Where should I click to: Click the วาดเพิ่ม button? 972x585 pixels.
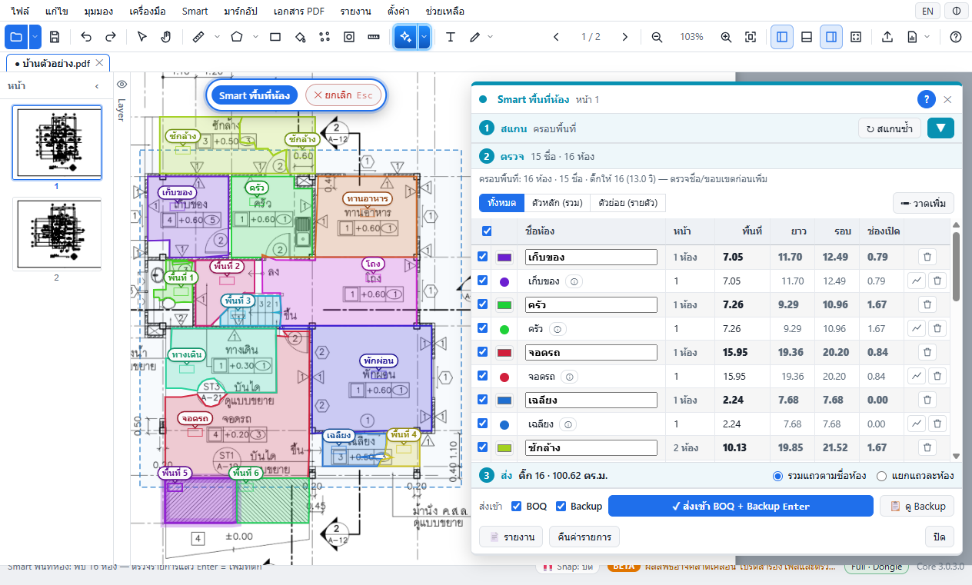[x=924, y=203]
